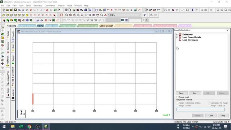Click the leftmost support at frame base

pyautogui.click(x=33, y=111)
